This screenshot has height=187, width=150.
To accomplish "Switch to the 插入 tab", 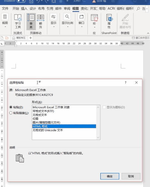I will coord(24,9).
